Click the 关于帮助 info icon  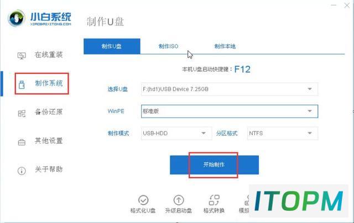click(x=22, y=171)
